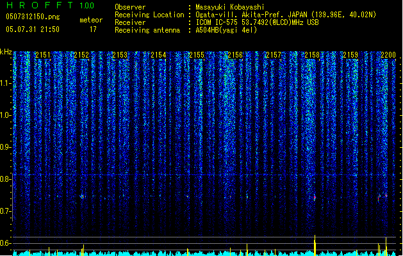Viewport: 403px width, 256px height.
Task: Click the 2152 time marker
Action: [81, 55]
